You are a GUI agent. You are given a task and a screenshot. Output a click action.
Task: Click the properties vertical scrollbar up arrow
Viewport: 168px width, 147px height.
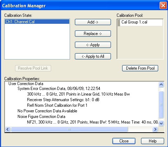161,84
